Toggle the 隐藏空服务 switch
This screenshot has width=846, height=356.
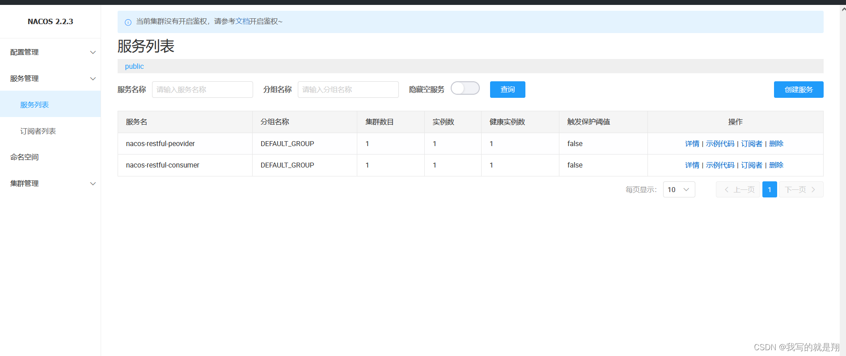point(465,88)
